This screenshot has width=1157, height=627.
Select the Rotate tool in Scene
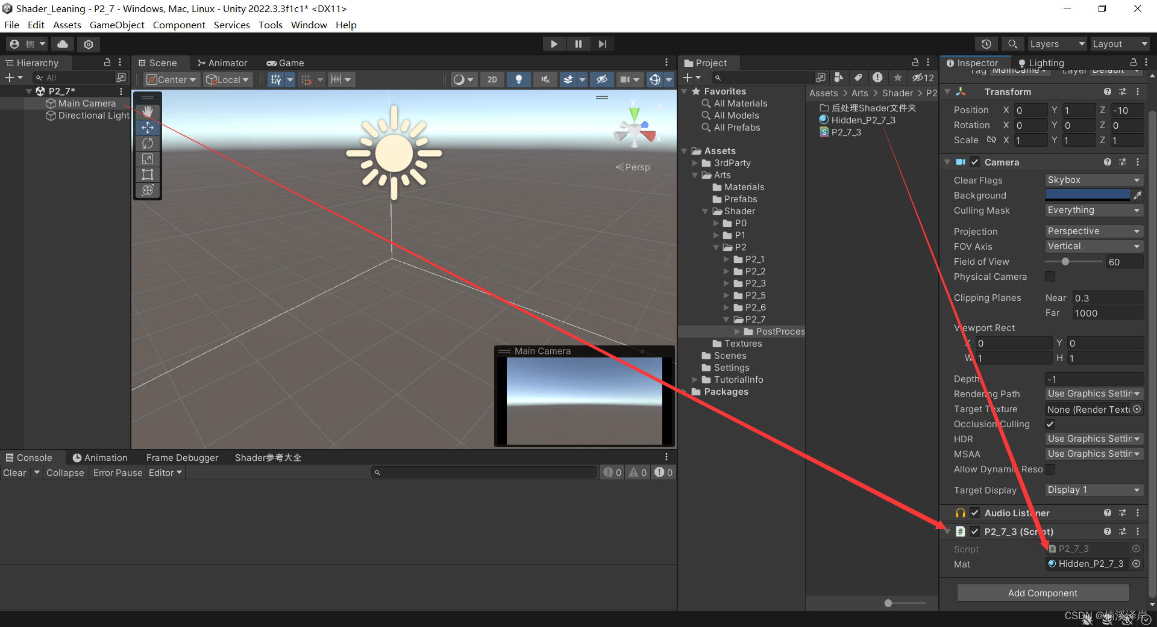tap(148, 143)
